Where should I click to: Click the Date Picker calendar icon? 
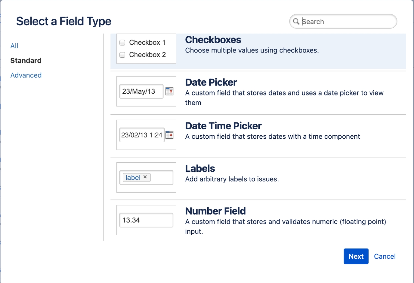tap(169, 91)
